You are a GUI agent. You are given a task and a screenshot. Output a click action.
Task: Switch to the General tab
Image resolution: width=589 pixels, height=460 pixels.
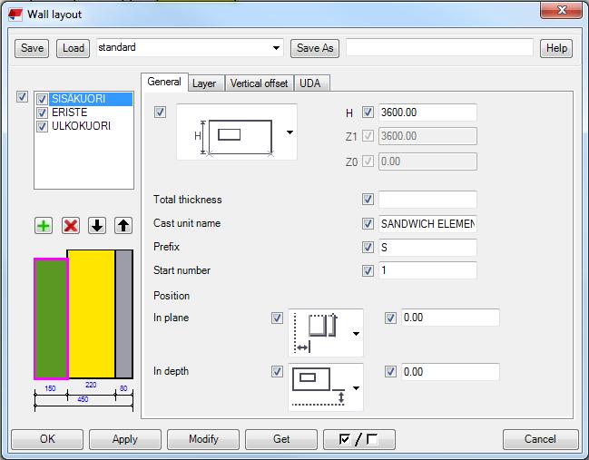[164, 82]
